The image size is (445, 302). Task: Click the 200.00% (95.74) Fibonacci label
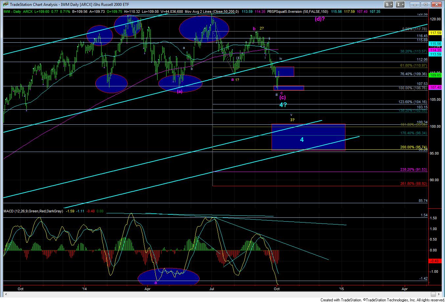(x=414, y=147)
